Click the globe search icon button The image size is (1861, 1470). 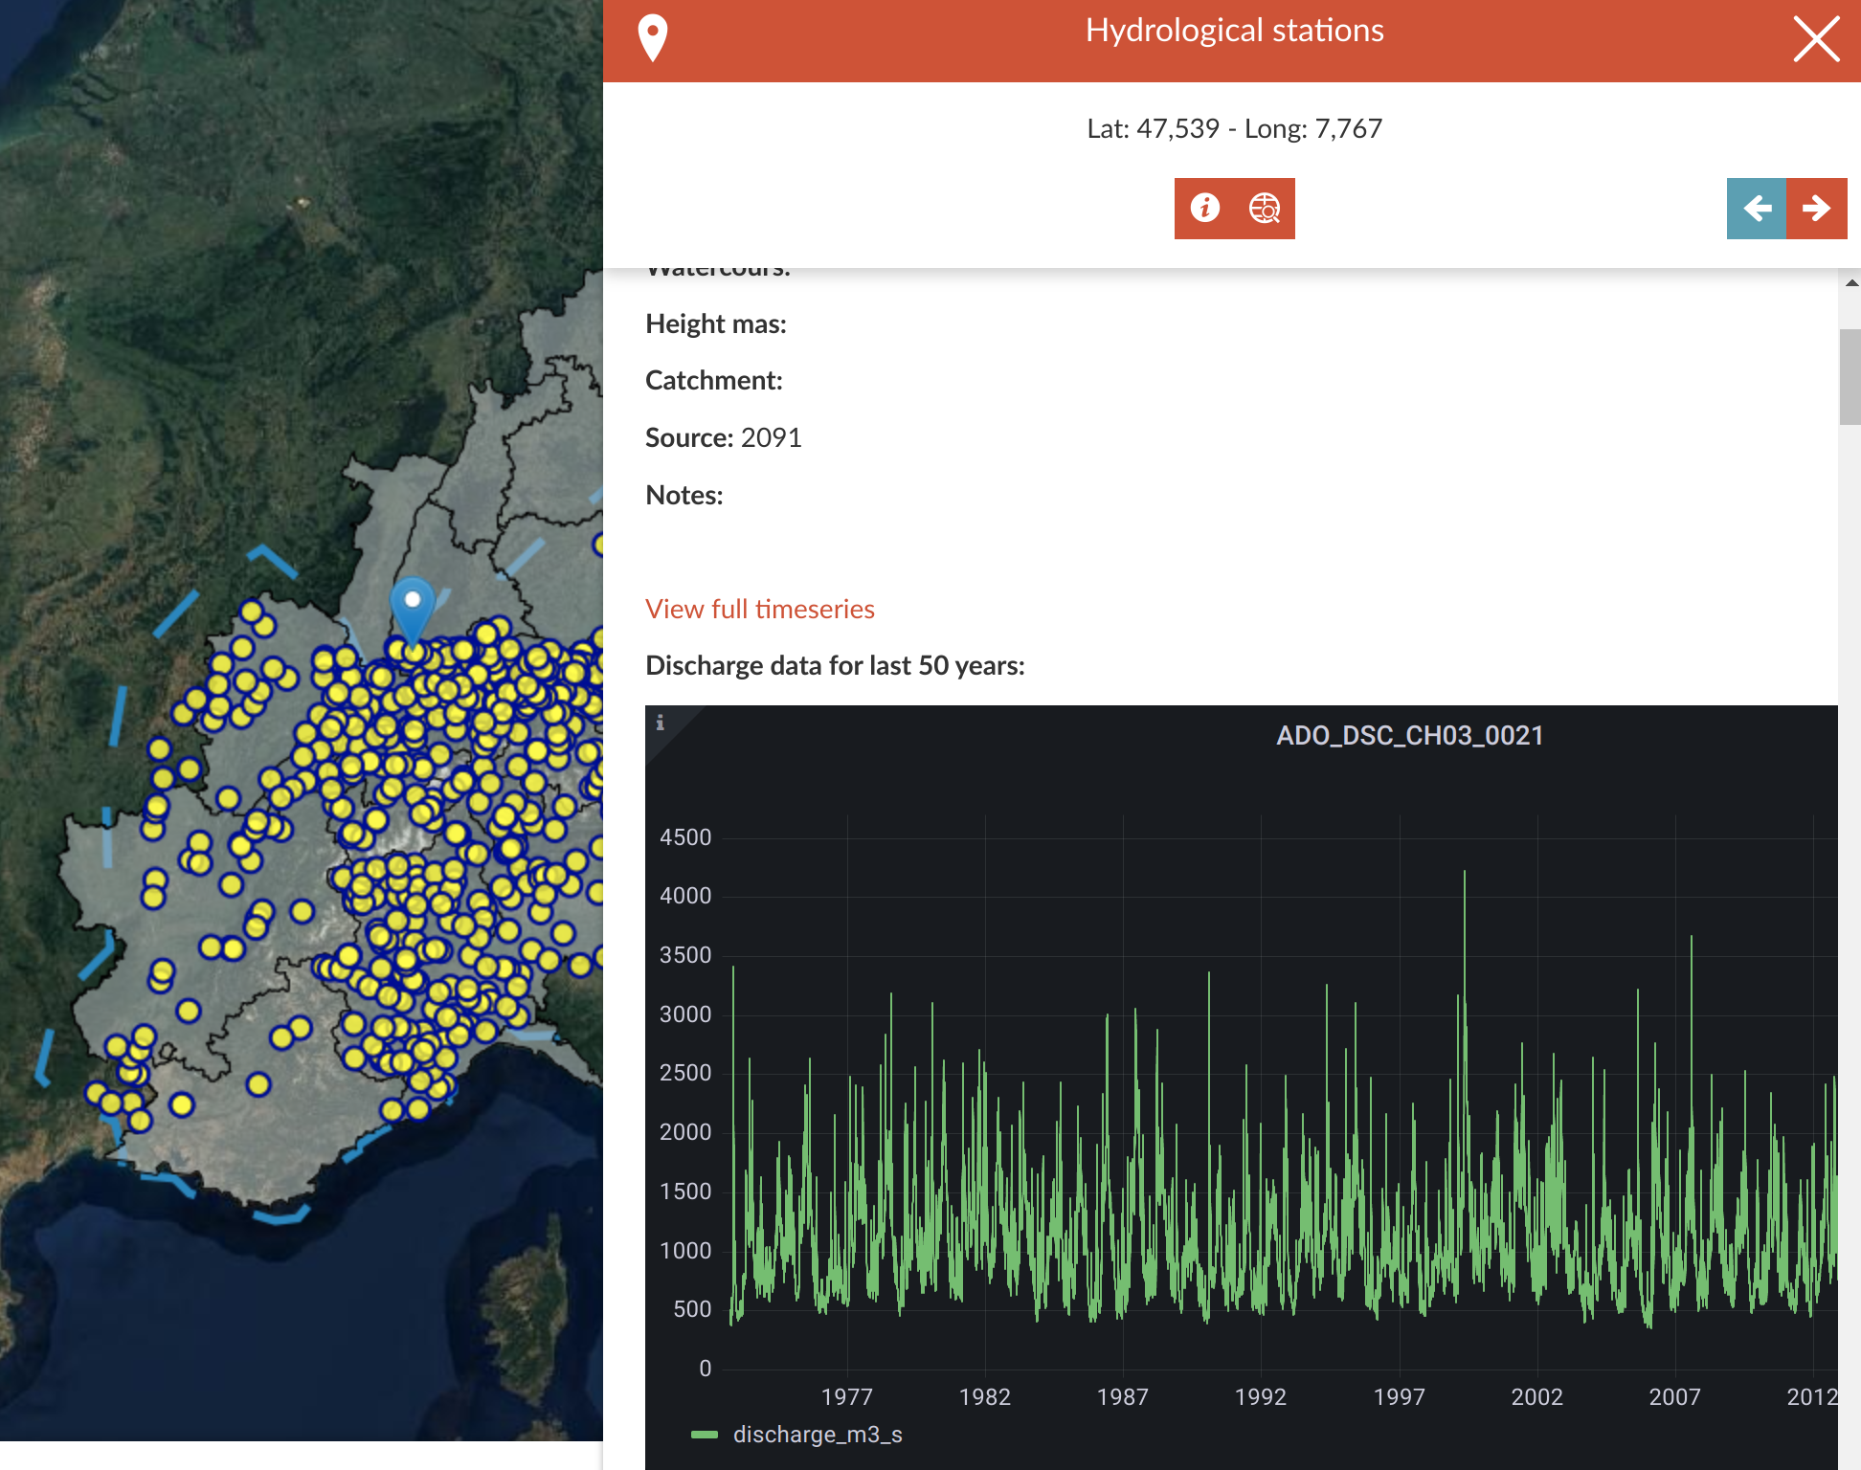coord(1265,208)
